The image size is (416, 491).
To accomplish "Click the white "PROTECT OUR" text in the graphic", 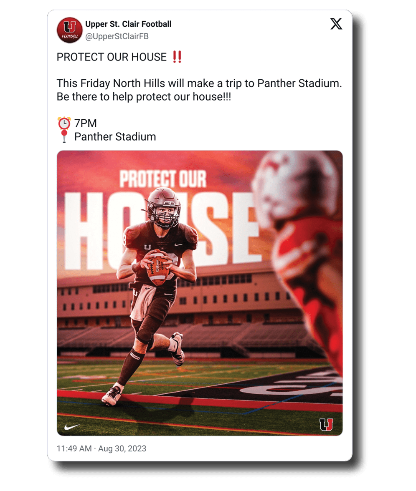I will coord(163,179).
